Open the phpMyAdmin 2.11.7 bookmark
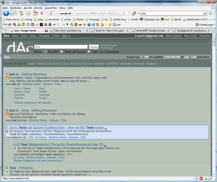This screenshot has height=182, width=217. 197,20
